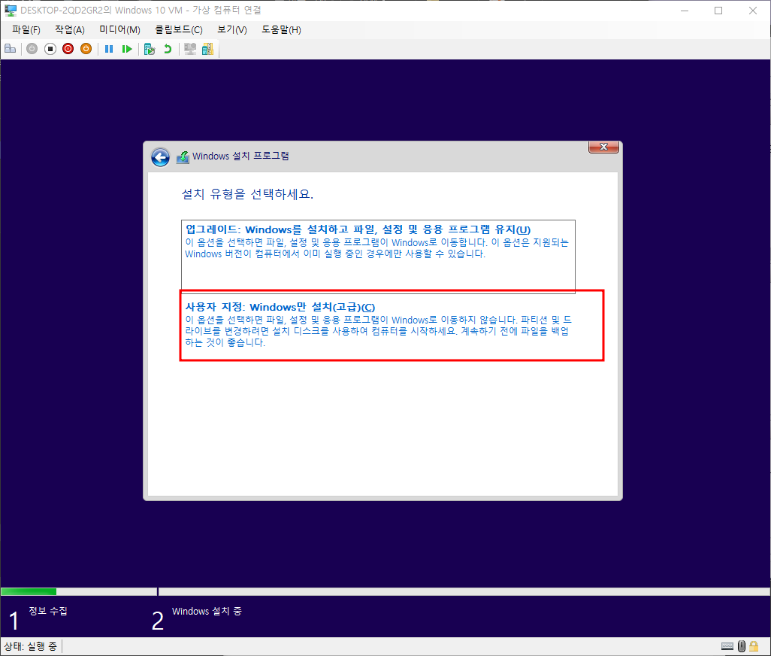This screenshot has width=771, height=656.
Task: Close the Windows Setup dialog with red X
Action: (603, 147)
